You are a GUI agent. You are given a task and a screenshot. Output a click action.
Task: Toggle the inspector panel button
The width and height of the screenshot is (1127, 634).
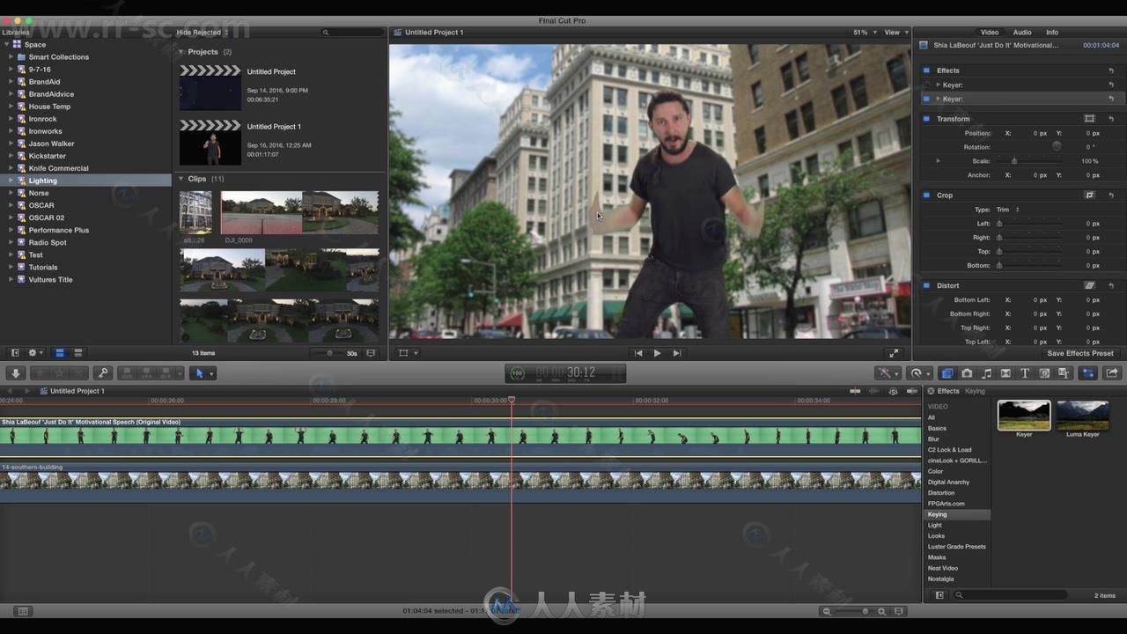[1088, 373]
